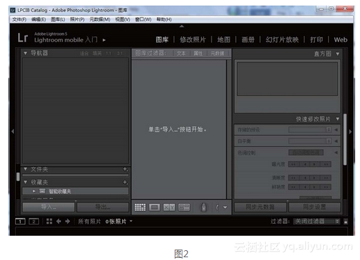Open the filmstrip grid shortcut icon
The width and height of the screenshot is (360, 260).
point(49,221)
